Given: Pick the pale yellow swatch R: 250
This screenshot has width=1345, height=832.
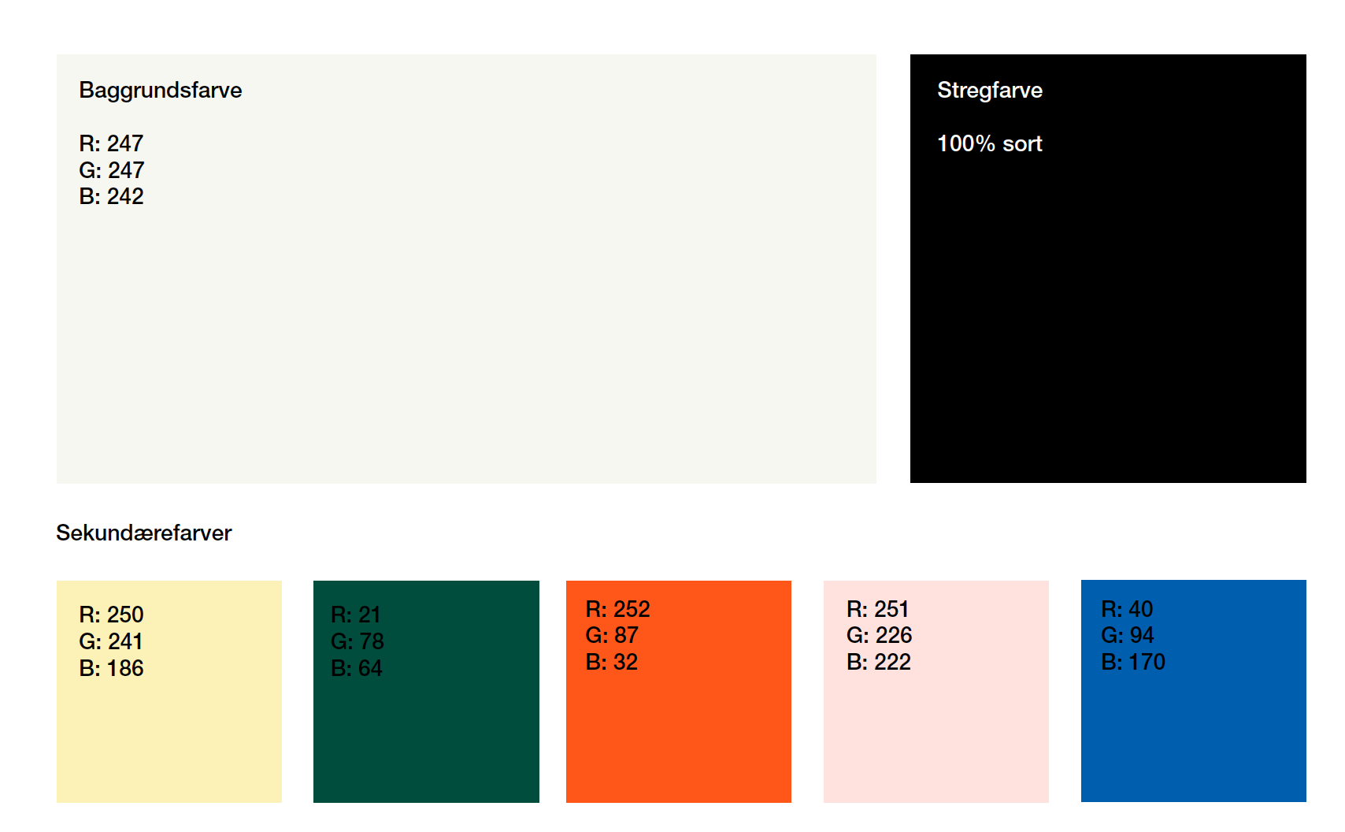Looking at the screenshot, I should [x=169, y=692].
